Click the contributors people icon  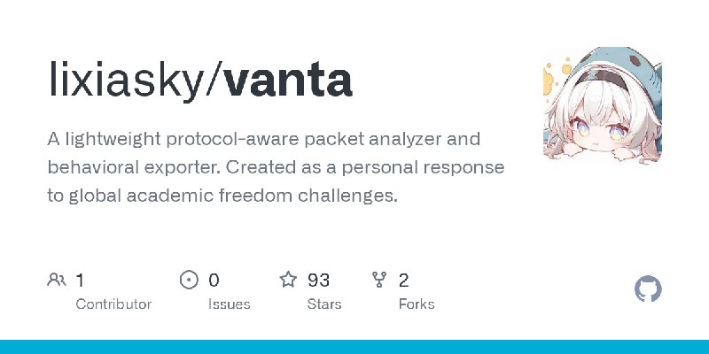pyautogui.click(x=57, y=280)
